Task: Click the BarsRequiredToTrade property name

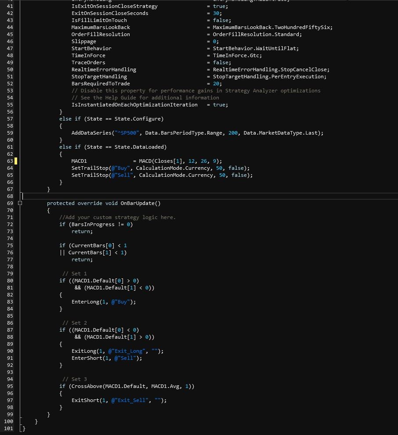Action: tap(101, 84)
